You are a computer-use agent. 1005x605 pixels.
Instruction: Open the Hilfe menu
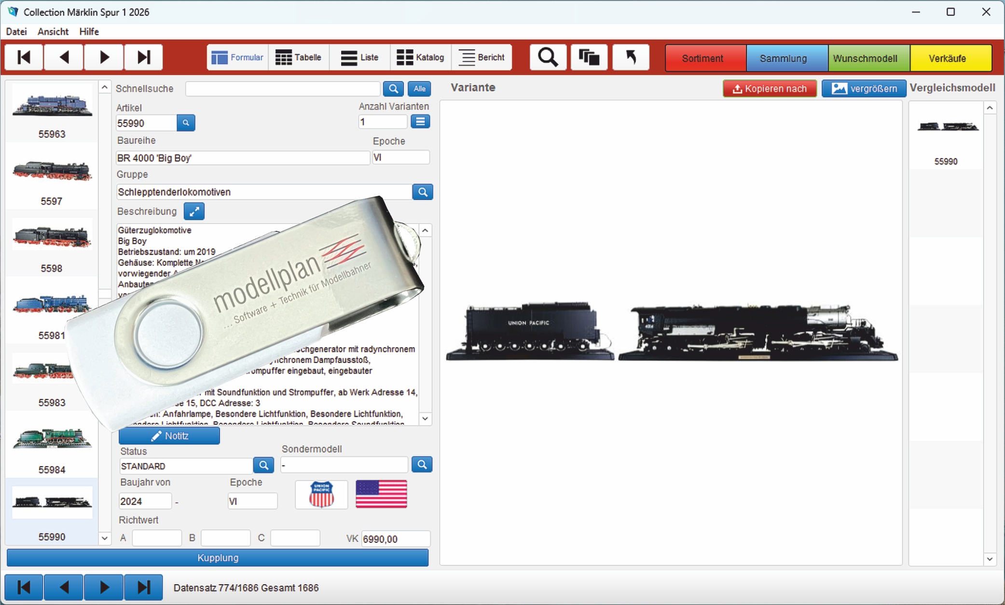89,31
